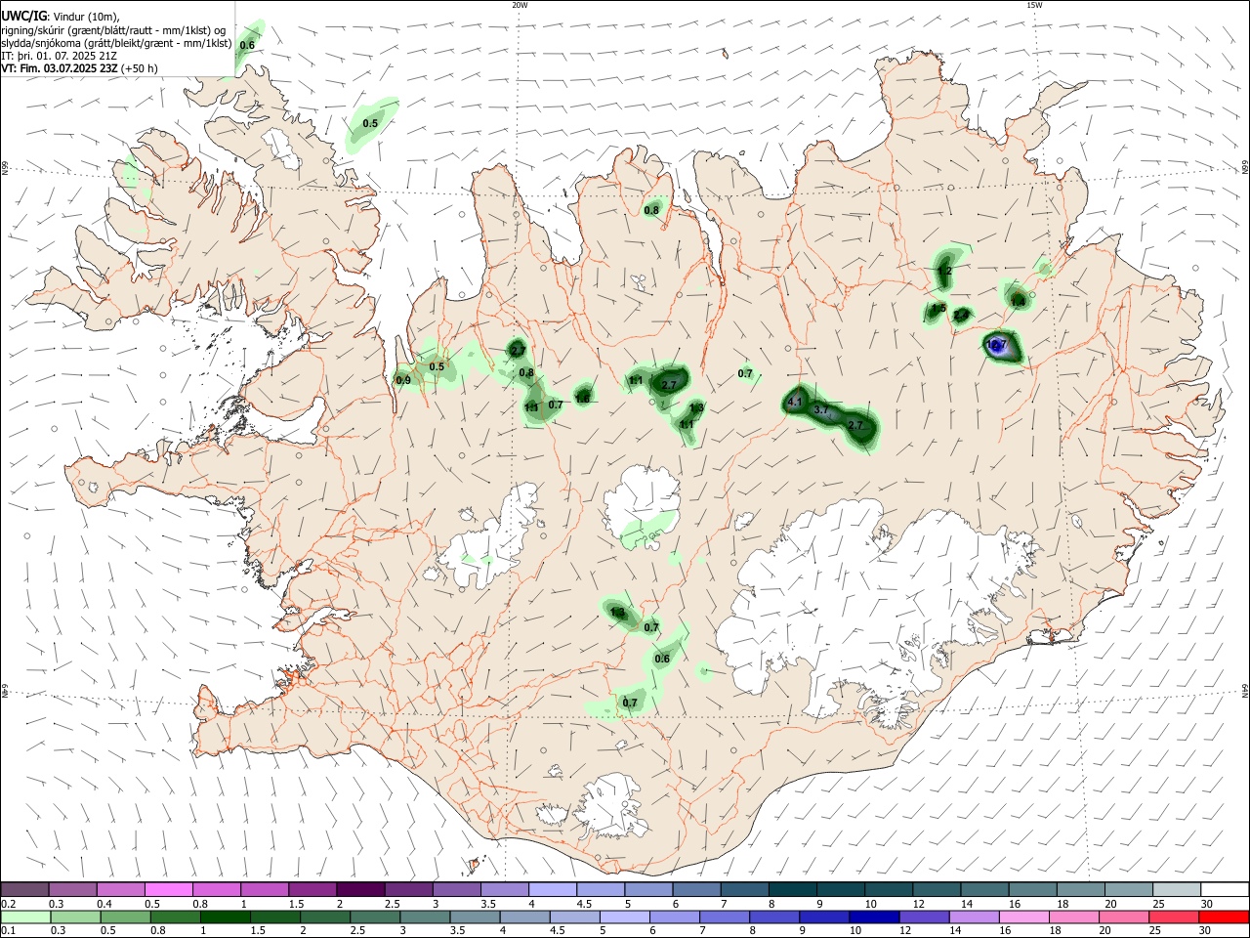The width and height of the screenshot is (1250, 938).
Task: Select the violet swatch labeled 12 in bottom row
Action: (x=925, y=917)
